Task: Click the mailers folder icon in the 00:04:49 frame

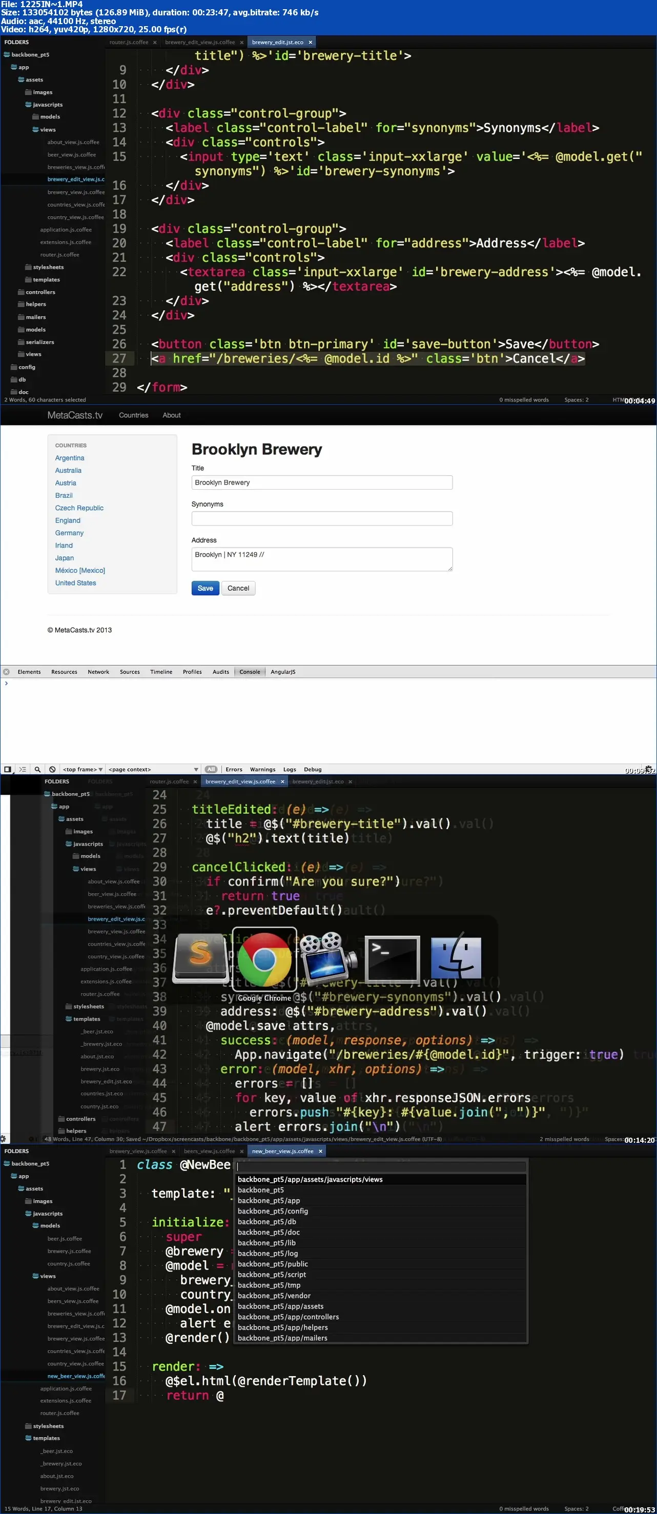Action: pyautogui.click(x=21, y=317)
